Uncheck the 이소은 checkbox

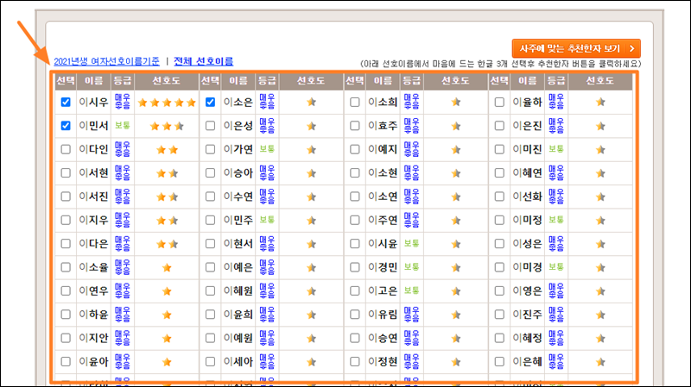210,102
